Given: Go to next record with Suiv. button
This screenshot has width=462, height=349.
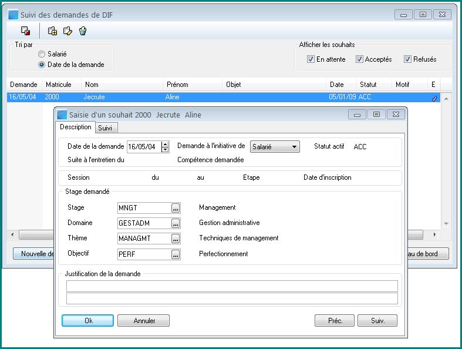Looking at the screenshot, I should [377, 321].
